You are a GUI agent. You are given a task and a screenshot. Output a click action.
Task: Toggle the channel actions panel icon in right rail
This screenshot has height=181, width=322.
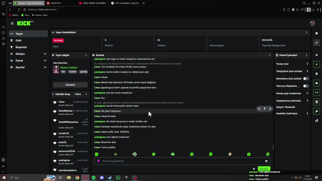coord(316,102)
